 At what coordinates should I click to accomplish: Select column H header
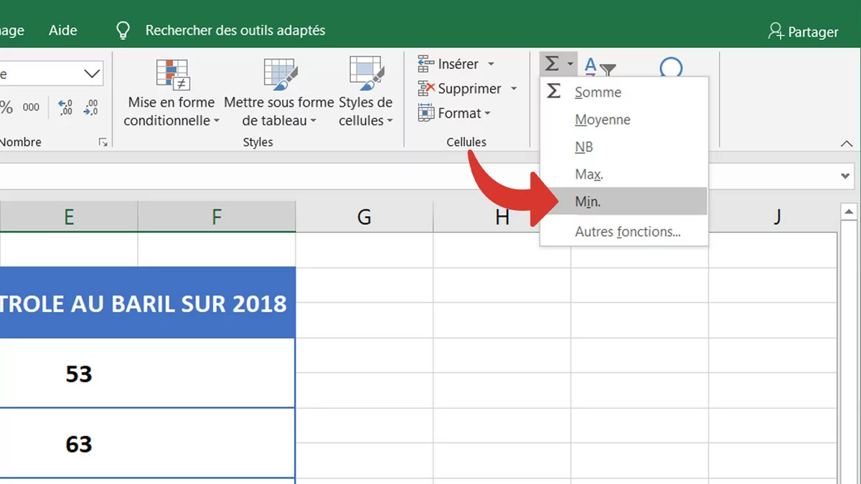tap(502, 217)
